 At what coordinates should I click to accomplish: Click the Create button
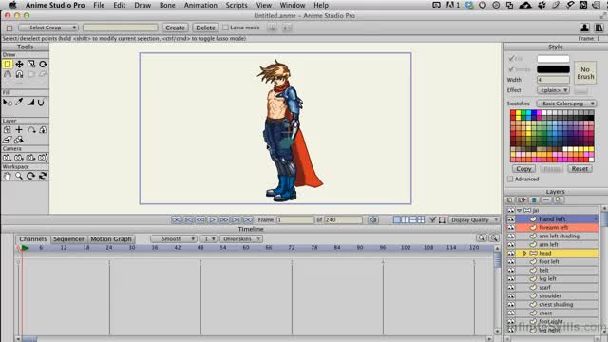175,28
